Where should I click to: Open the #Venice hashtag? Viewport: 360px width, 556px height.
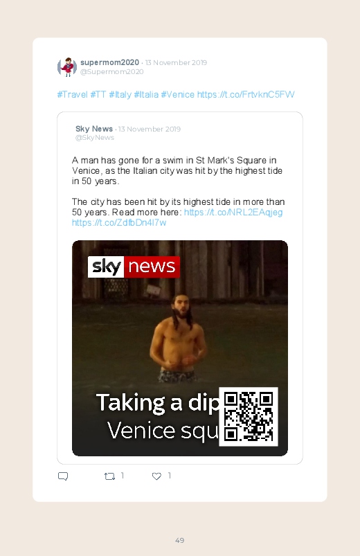(178, 95)
